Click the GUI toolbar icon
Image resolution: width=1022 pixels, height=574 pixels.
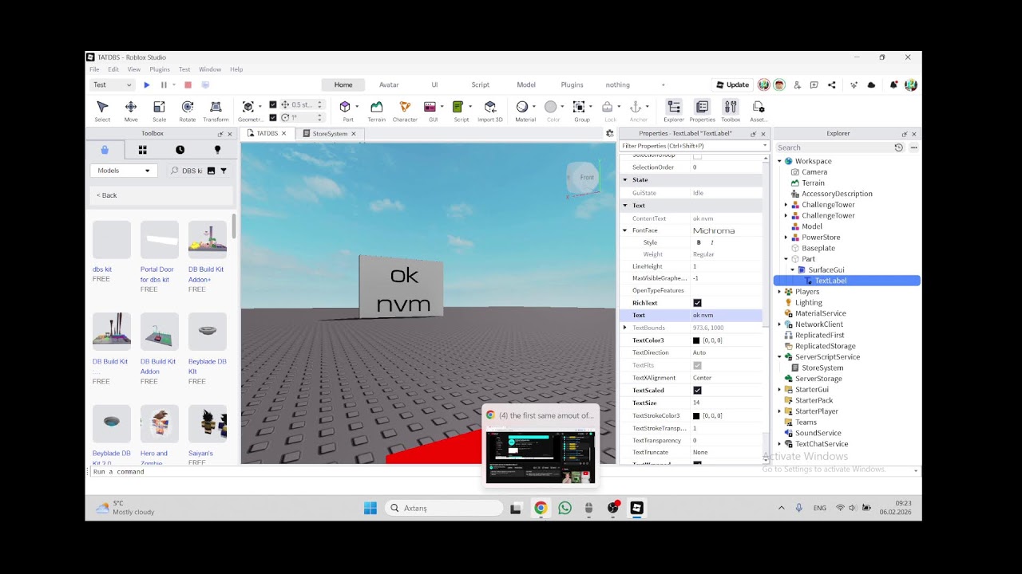pos(430,107)
